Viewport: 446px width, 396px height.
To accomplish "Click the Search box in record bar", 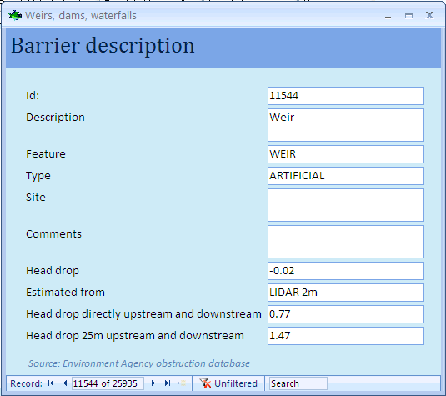I will (x=298, y=383).
